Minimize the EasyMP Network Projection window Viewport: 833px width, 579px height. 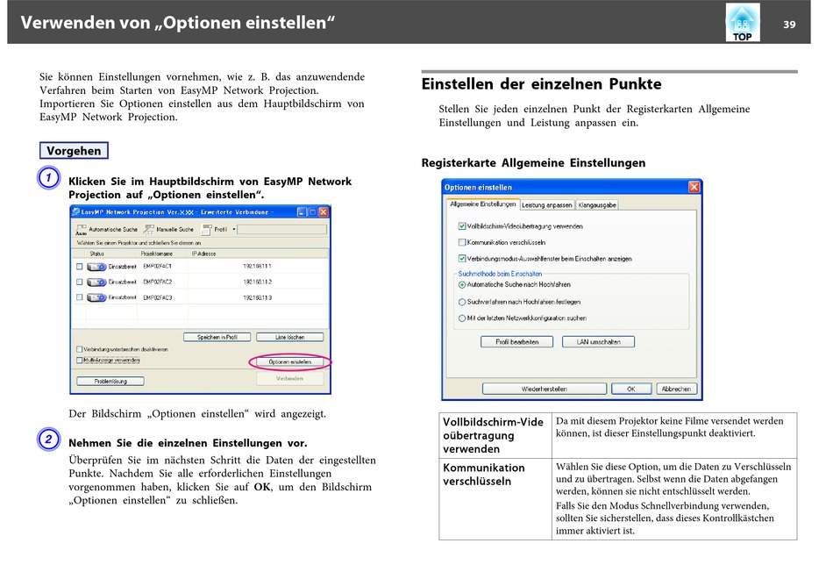pos(302,212)
